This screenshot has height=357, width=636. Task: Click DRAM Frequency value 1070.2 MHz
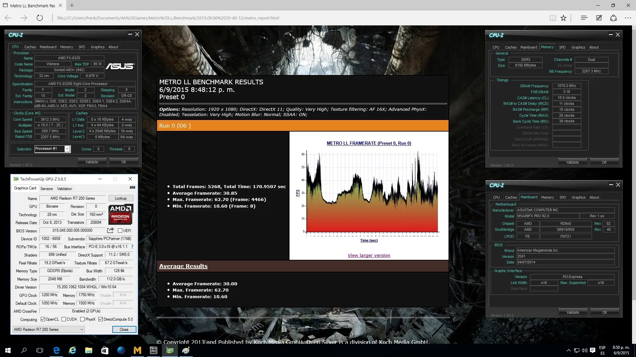(566, 86)
